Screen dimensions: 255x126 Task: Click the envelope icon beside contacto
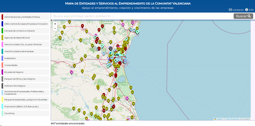tap(230, 10)
